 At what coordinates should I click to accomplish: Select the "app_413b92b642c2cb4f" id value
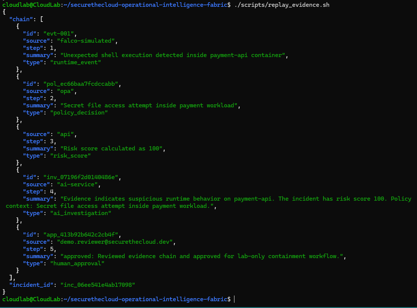[x=81, y=235]
